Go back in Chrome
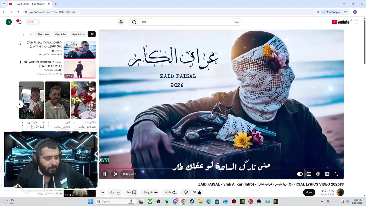This screenshot has height=206, width=366. pyautogui.click(x=4, y=12)
